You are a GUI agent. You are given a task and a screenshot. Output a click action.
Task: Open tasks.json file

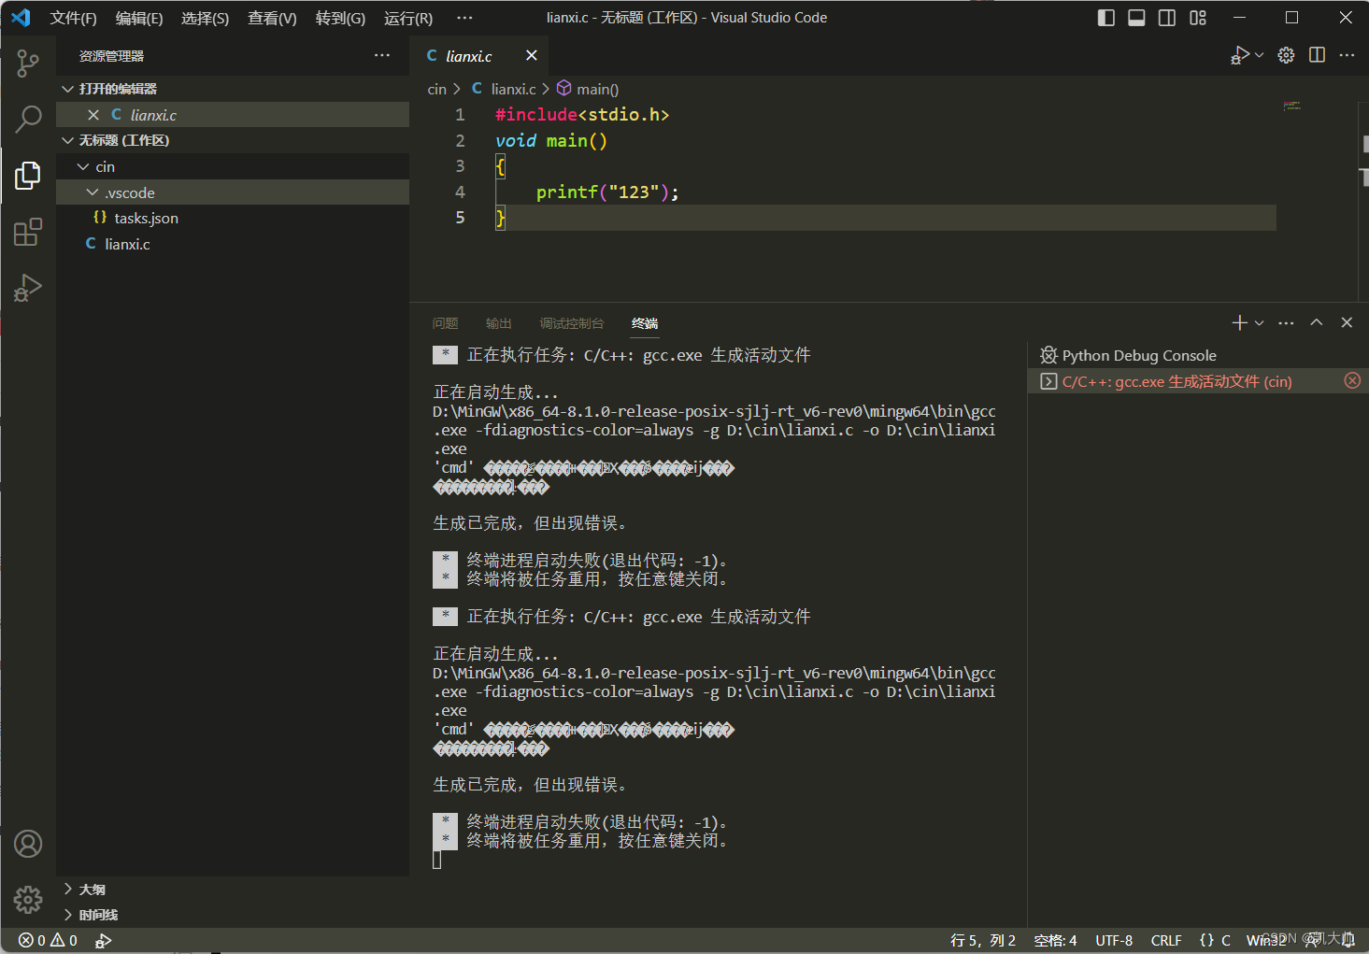pos(233,218)
